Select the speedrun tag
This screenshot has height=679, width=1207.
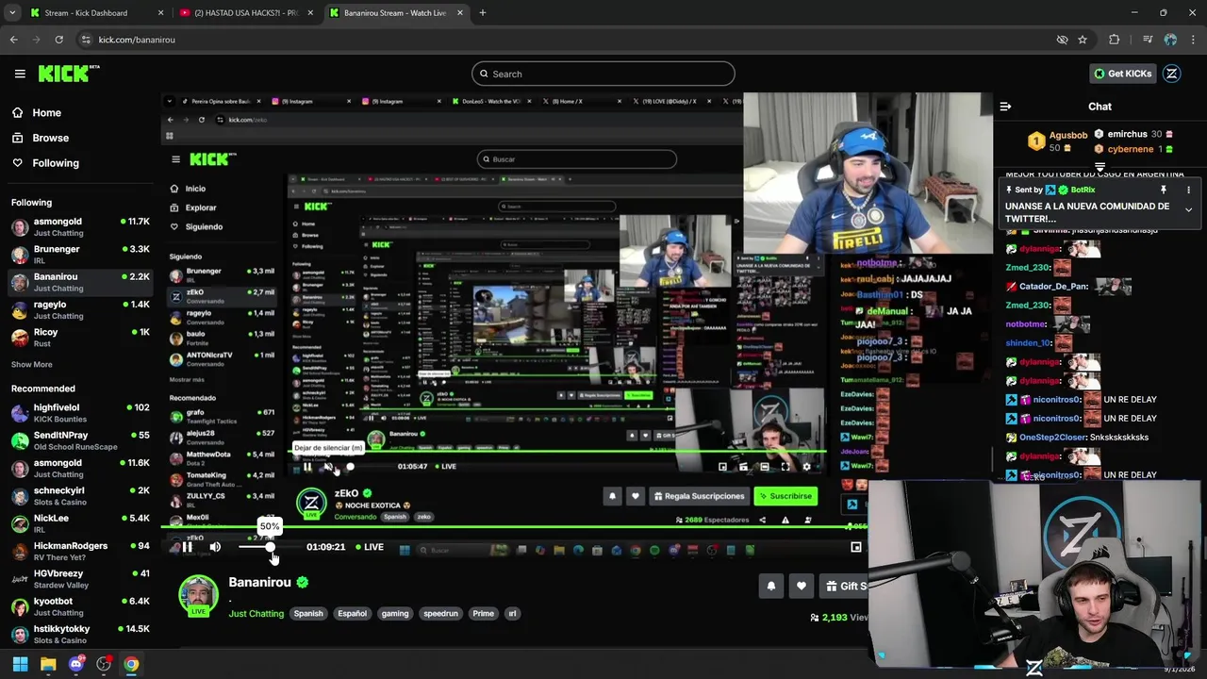point(440,614)
